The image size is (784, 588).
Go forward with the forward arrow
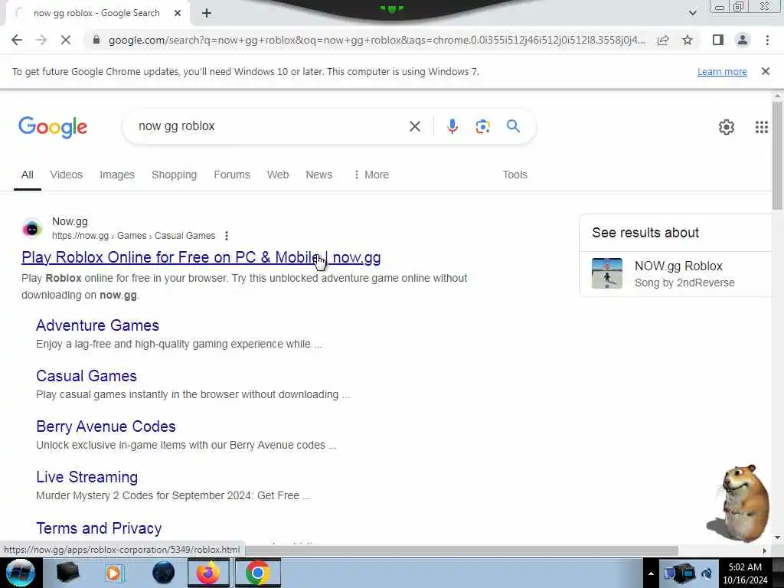click(x=41, y=40)
